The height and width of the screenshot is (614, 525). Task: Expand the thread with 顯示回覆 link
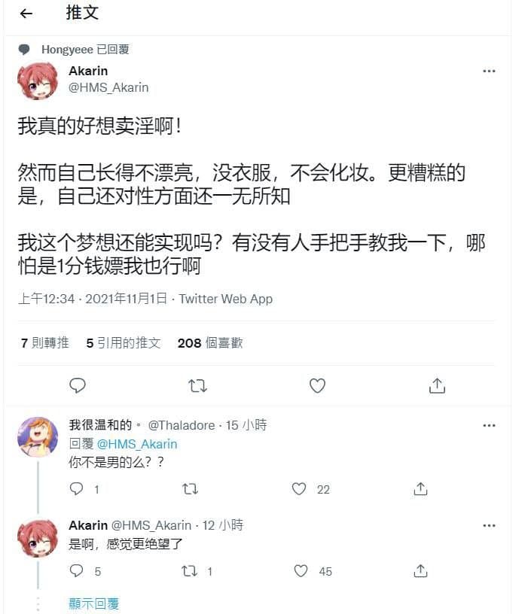(x=94, y=603)
